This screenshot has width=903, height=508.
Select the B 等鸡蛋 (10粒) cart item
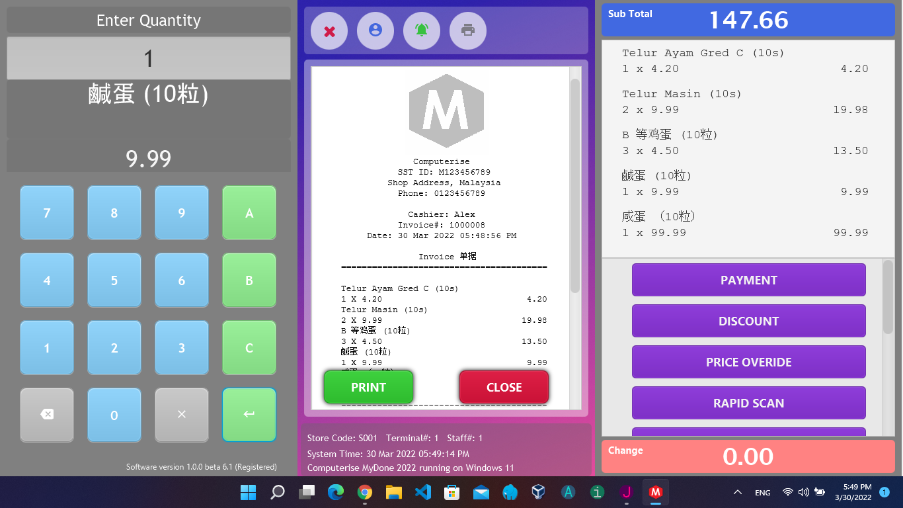745,143
